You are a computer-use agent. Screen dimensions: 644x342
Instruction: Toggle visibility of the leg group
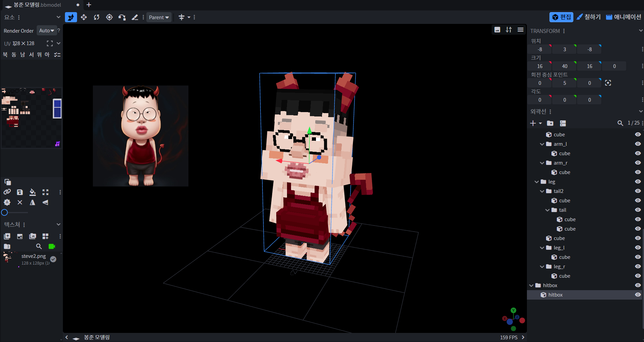[638, 182]
